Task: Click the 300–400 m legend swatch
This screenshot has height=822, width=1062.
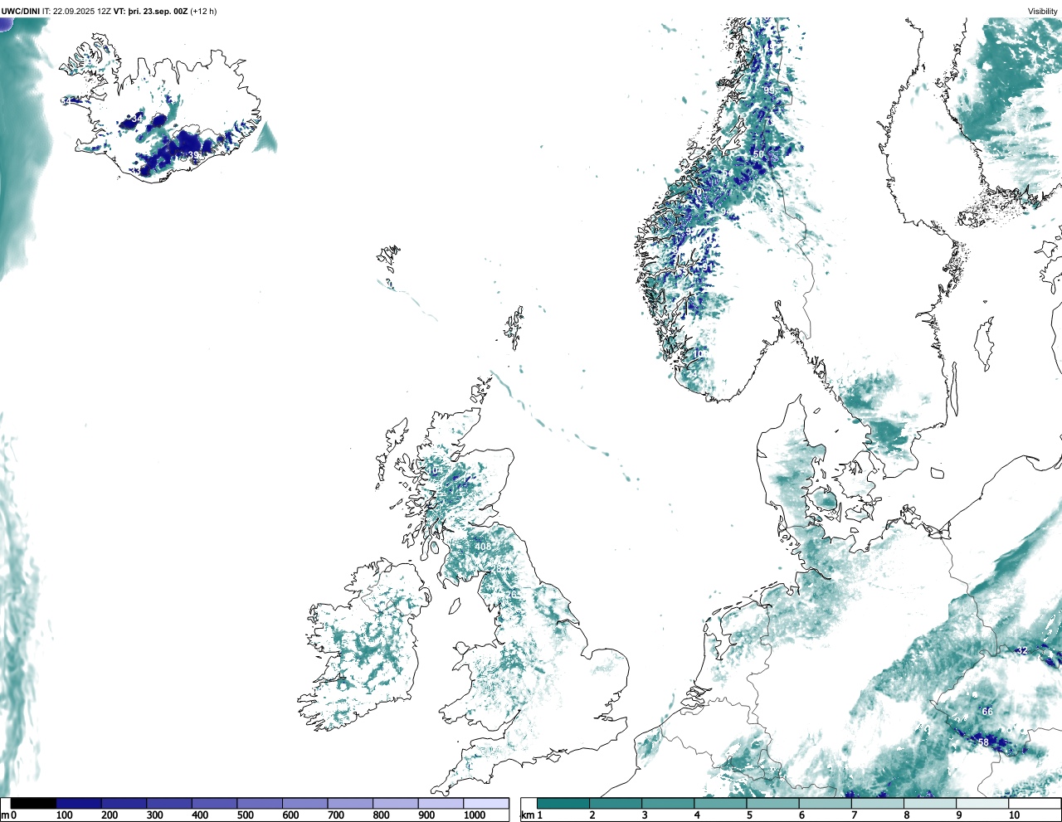Action: click(169, 803)
